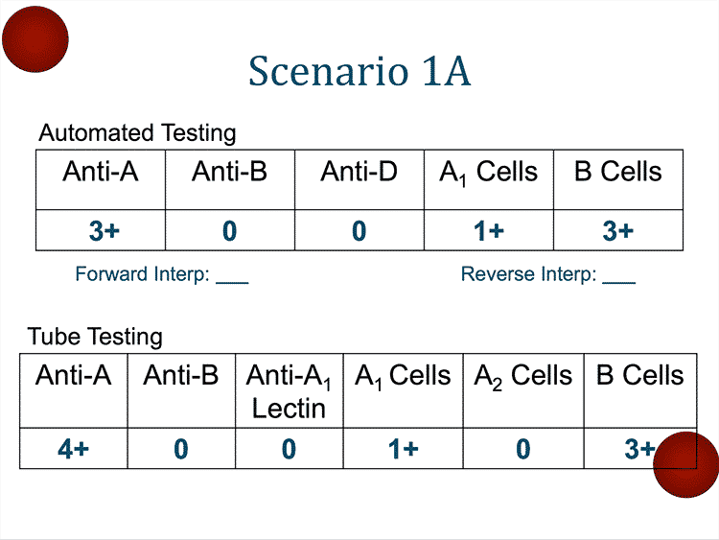Click the A2 Cells header cell
The height and width of the screenshot is (540, 719).
pyautogui.click(x=522, y=376)
